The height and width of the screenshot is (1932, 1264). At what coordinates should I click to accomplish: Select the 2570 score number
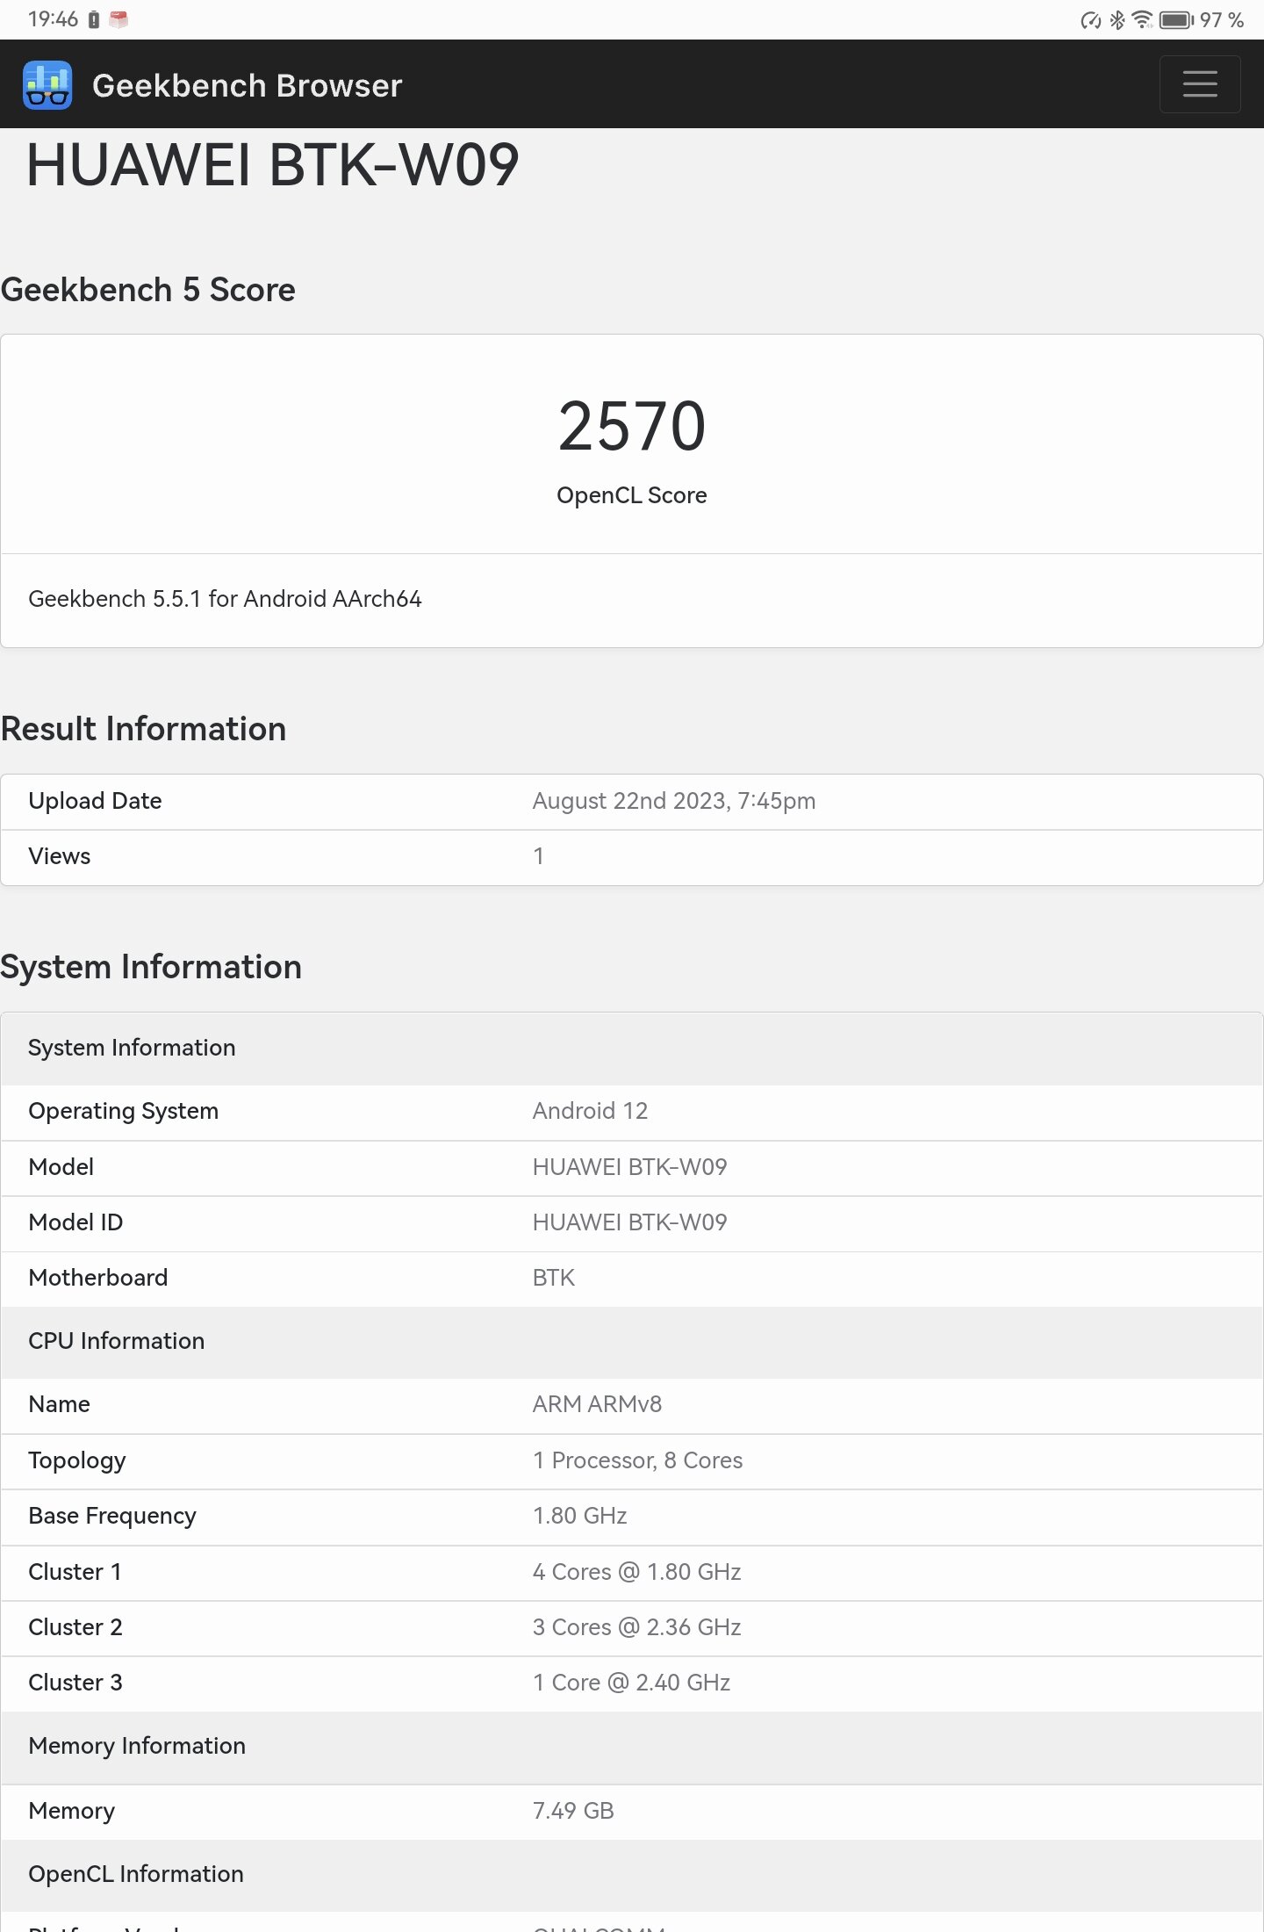click(632, 427)
